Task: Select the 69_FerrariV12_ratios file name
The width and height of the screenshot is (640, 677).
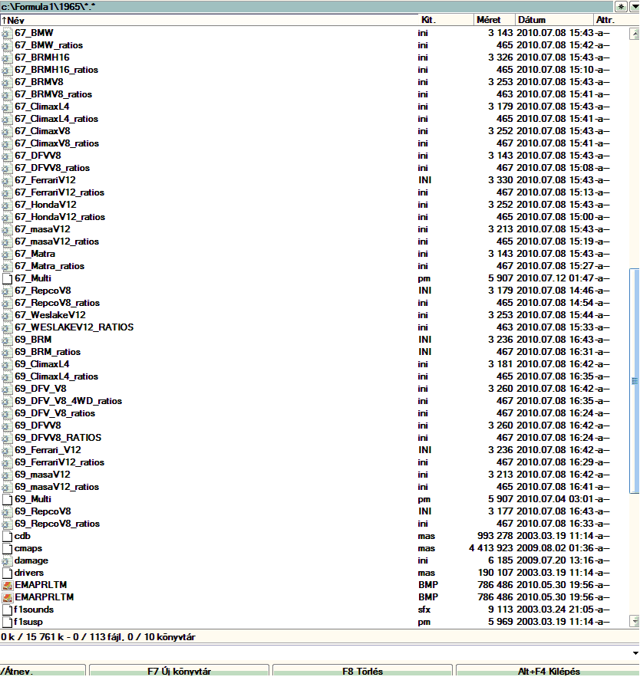Action: pyautogui.click(x=59, y=463)
